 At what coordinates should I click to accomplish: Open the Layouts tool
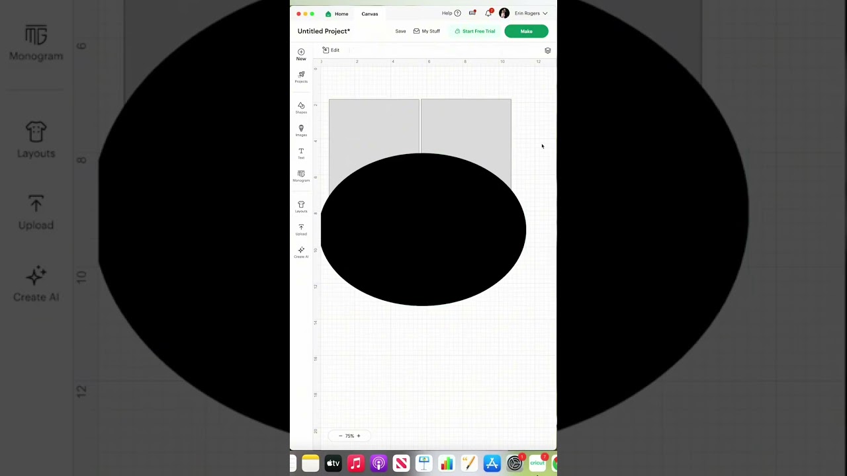(x=301, y=207)
